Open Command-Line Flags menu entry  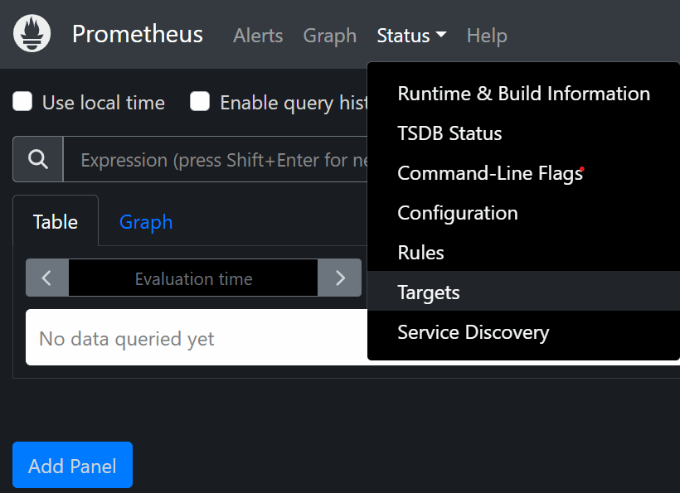(490, 173)
